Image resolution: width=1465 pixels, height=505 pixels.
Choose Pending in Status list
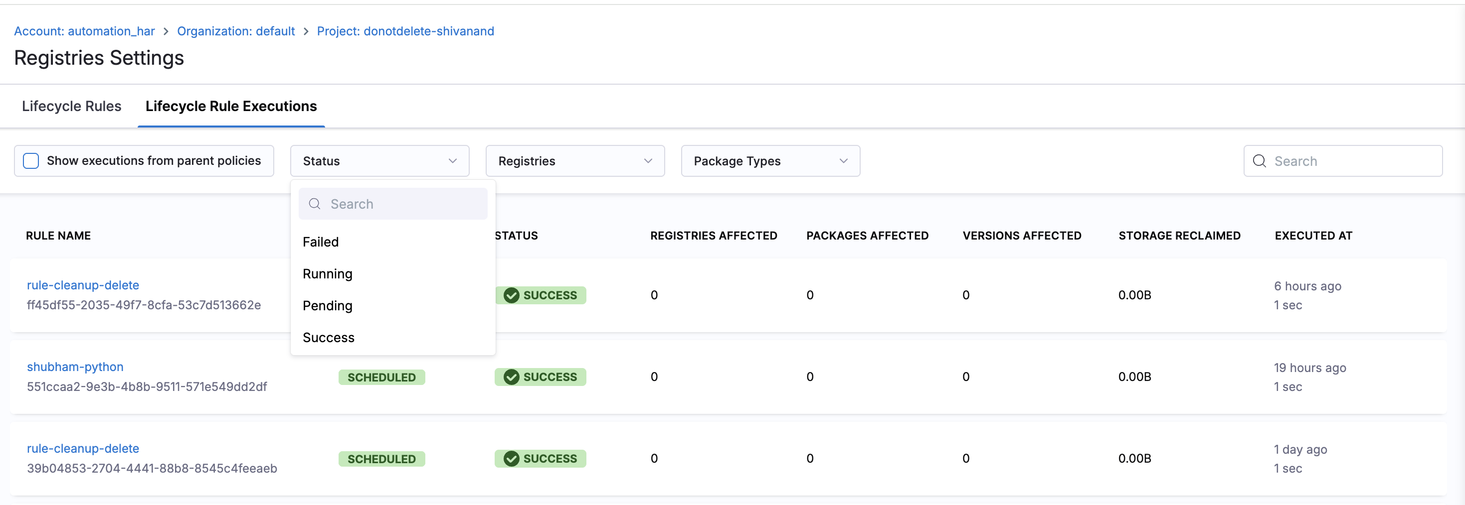[x=392, y=306]
